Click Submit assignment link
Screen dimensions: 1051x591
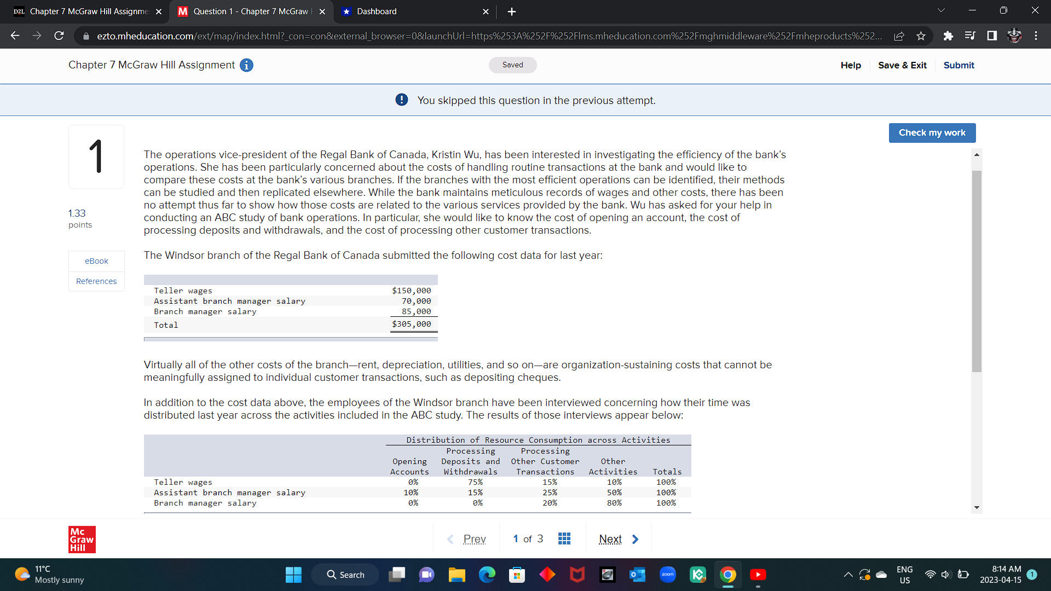click(x=958, y=65)
